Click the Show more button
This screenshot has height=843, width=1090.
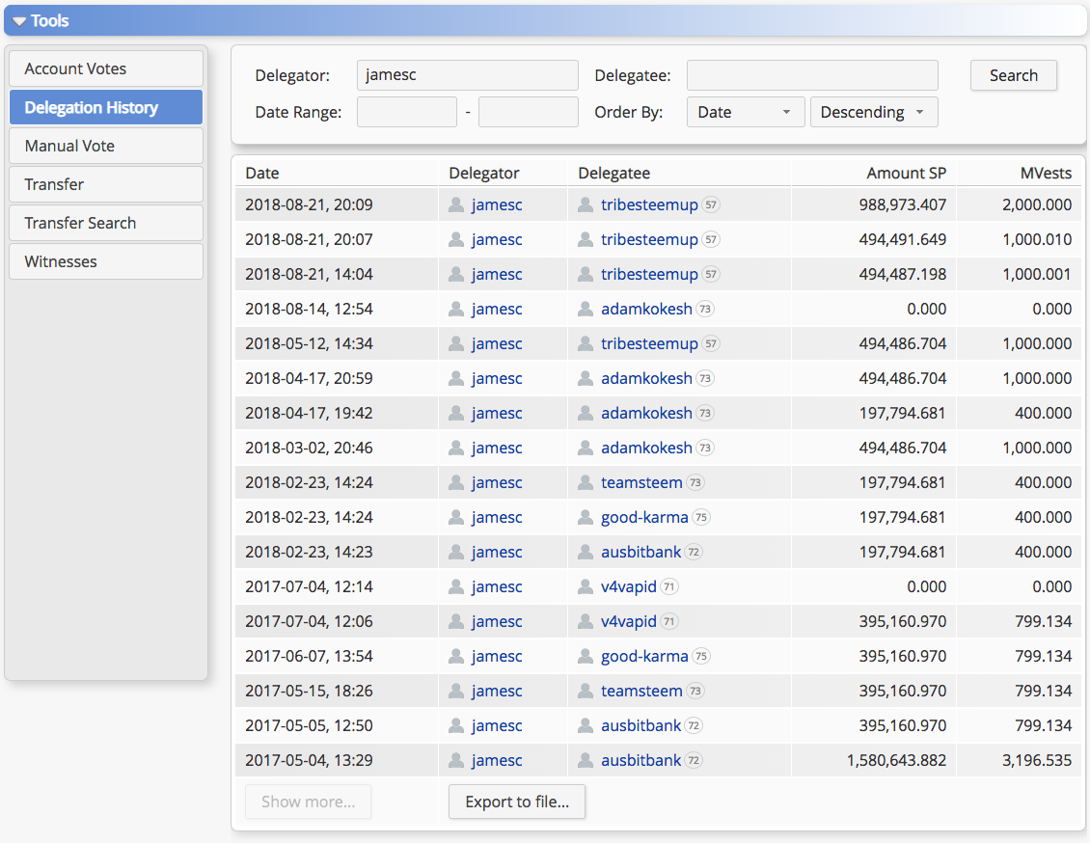click(308, 802)
